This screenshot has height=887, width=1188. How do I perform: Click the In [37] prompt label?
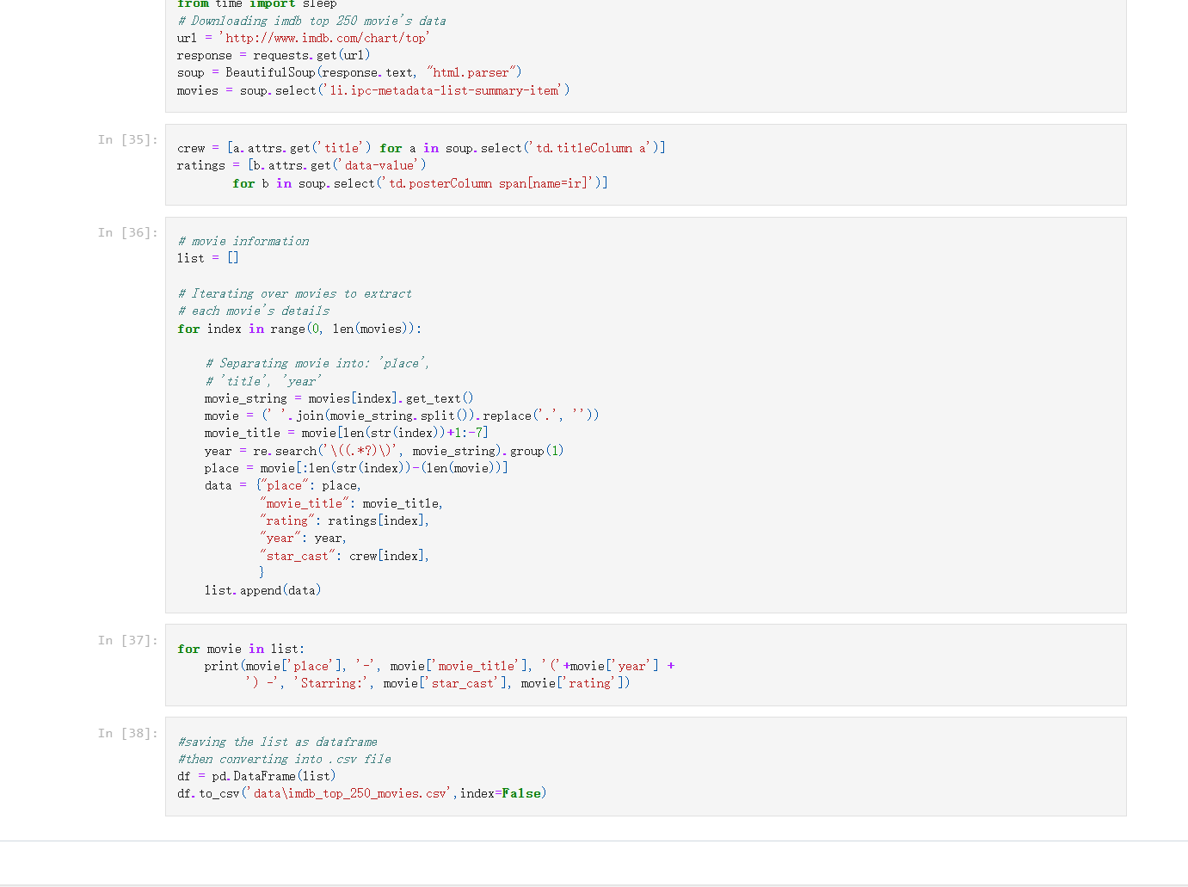[x=127, y=640]
